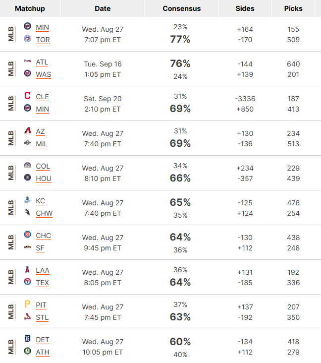Sort by the Consensus column header
The width and height of the screenshot is (321, 363).
click(181, 8)
